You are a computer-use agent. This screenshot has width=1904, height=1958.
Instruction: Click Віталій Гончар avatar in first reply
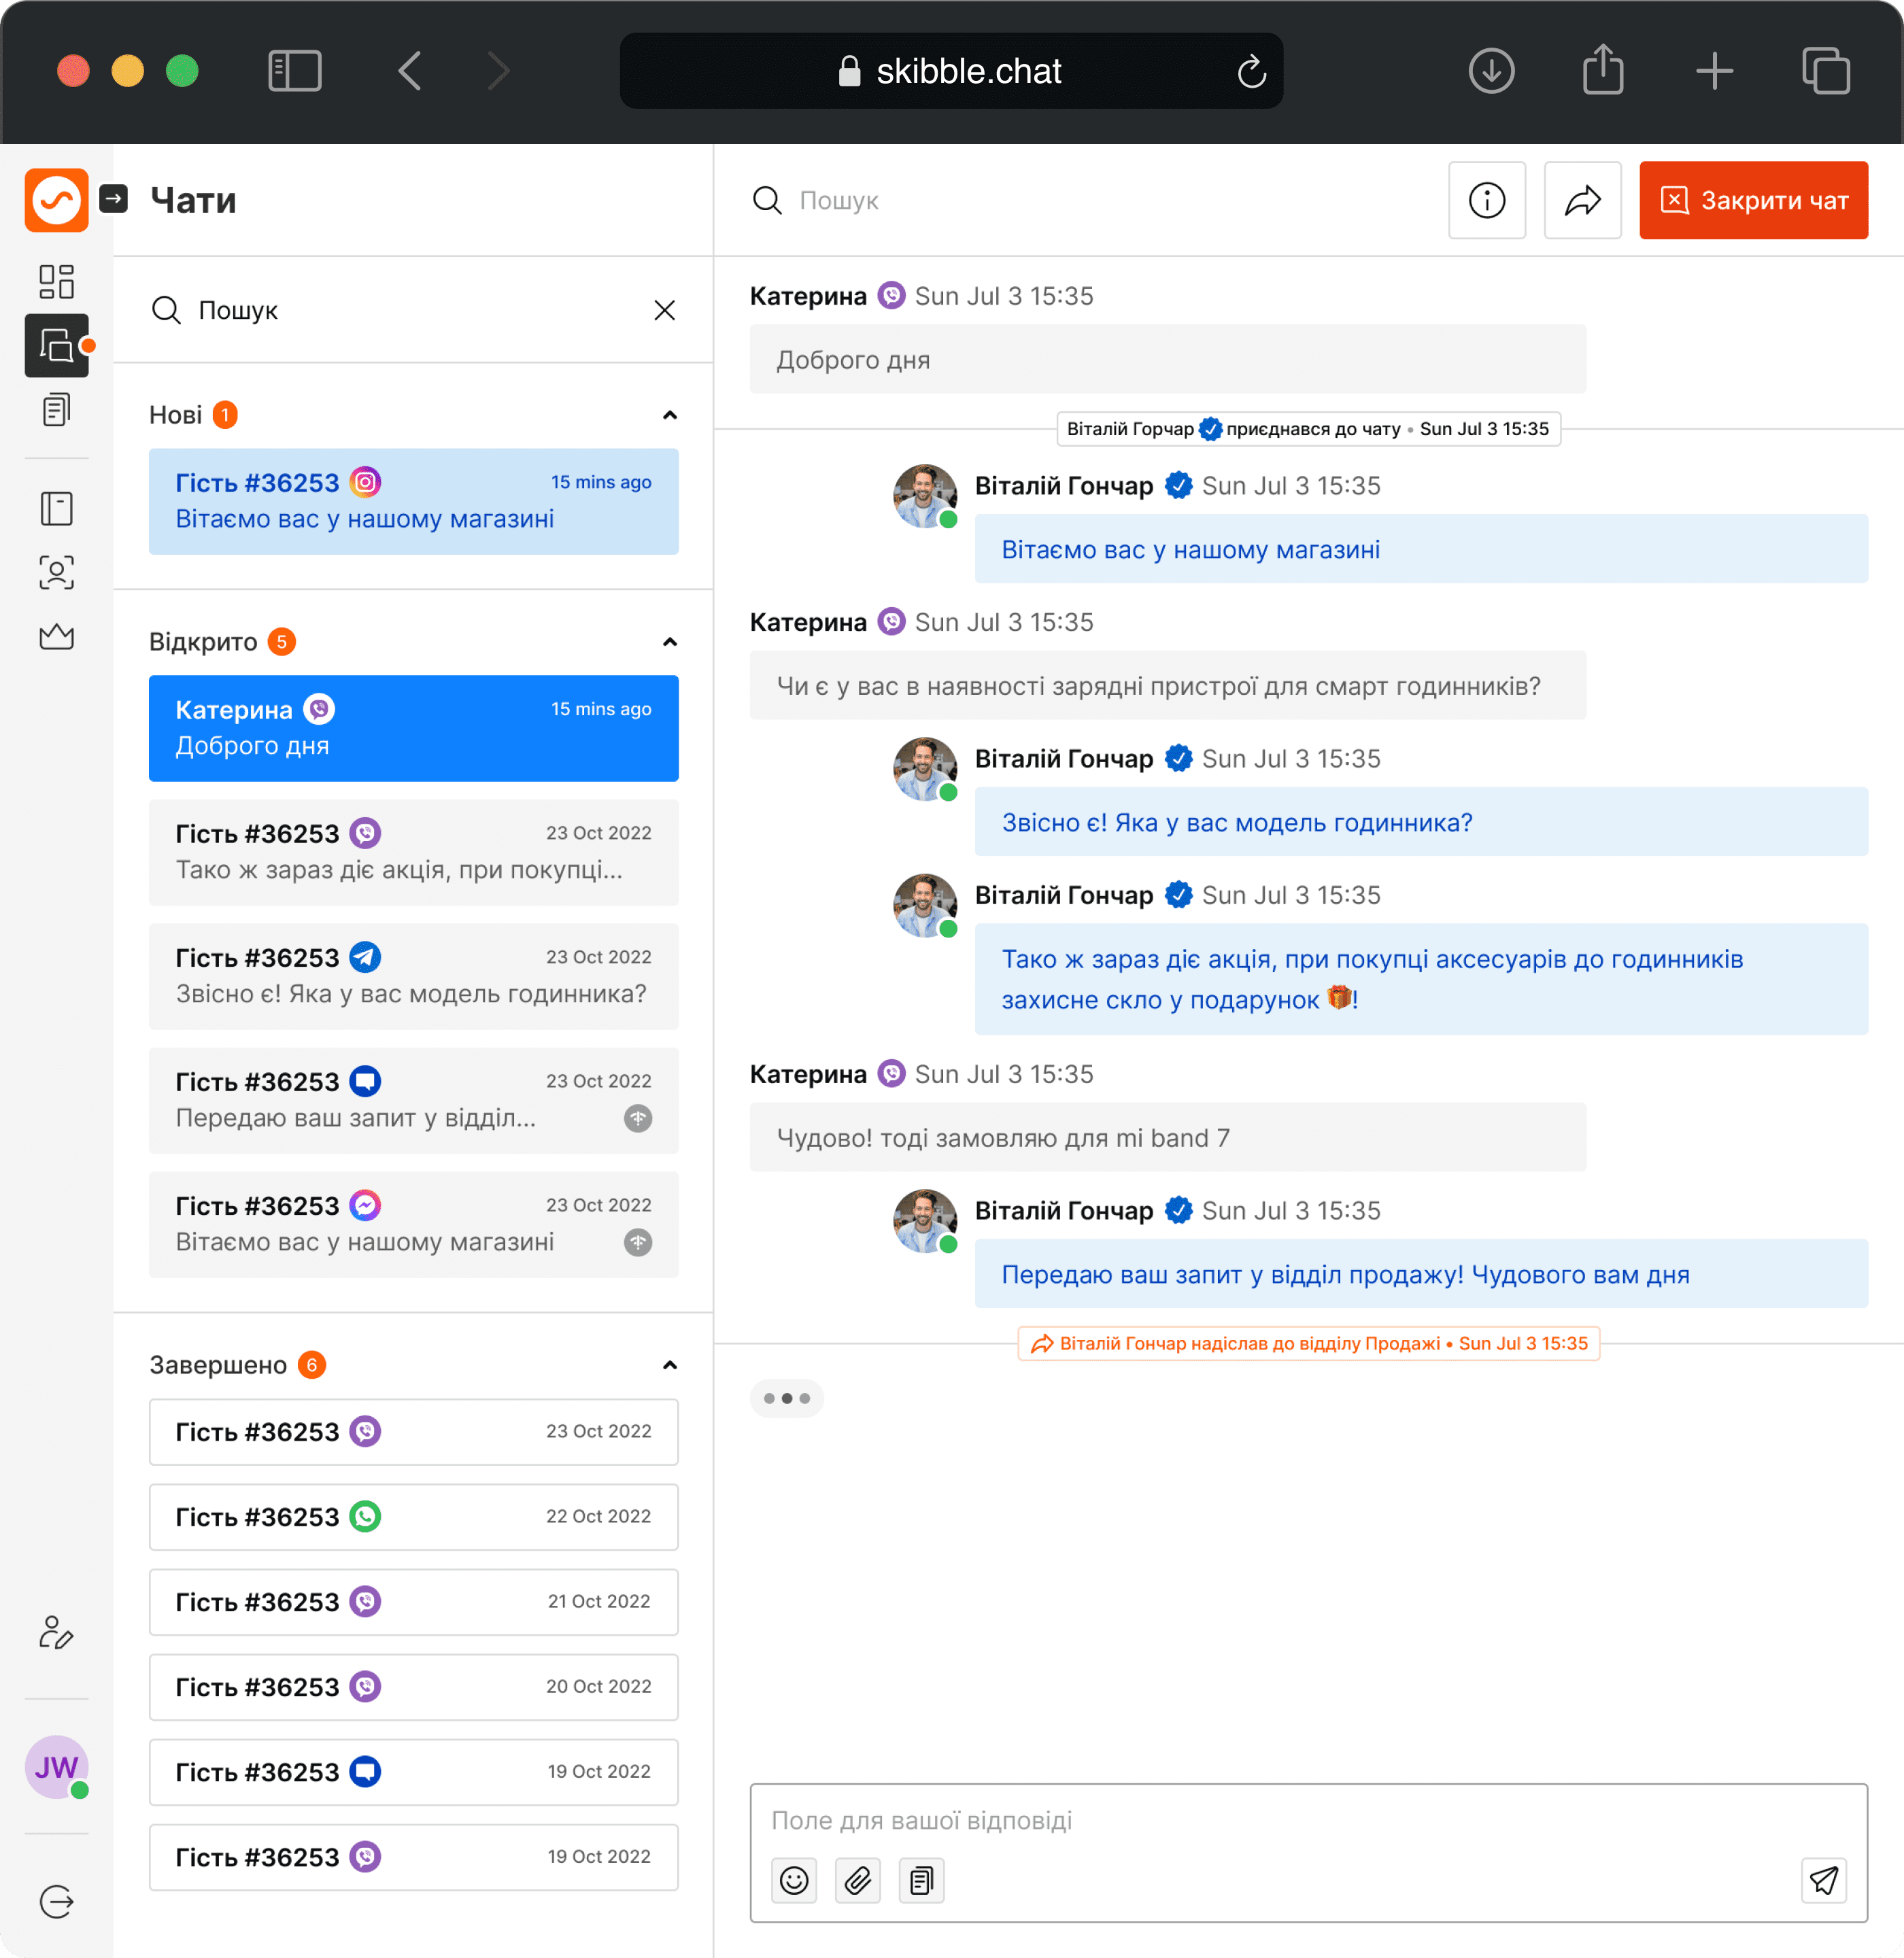tap(924, 495)
